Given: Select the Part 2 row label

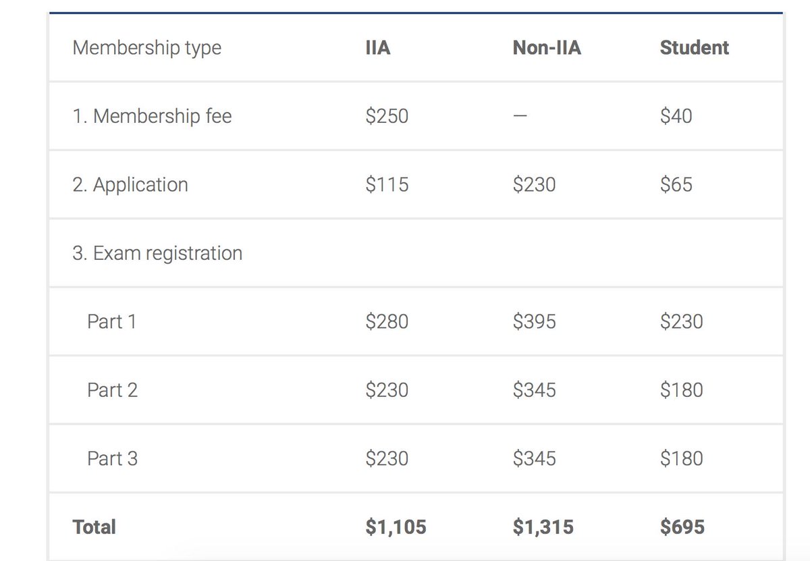Looking at the screenshot, I should (x=113, y=390).
